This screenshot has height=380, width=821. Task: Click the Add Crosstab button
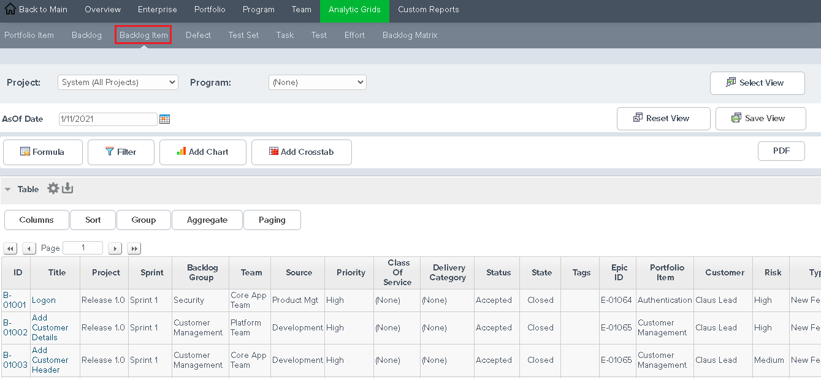(302, 152)
